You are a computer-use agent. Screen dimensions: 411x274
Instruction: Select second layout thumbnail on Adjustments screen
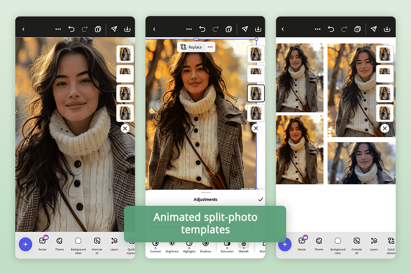(256, 73)
